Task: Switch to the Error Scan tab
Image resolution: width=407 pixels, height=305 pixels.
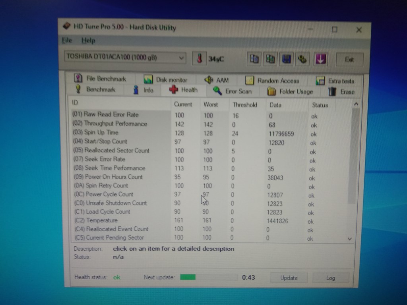Action: click(232, 91)
